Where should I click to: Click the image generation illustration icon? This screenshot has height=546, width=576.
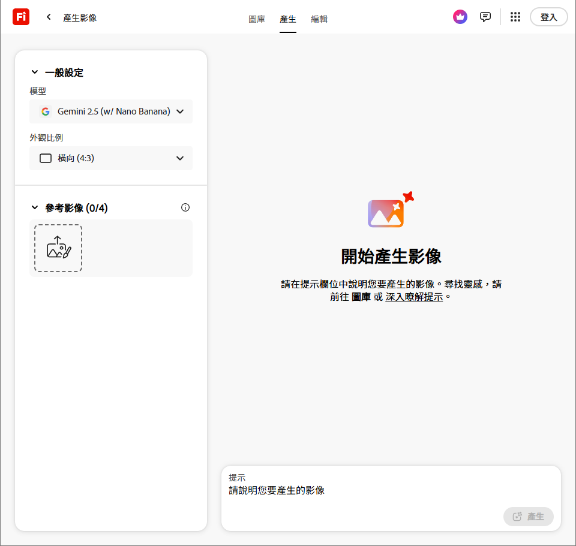(391, 210)
